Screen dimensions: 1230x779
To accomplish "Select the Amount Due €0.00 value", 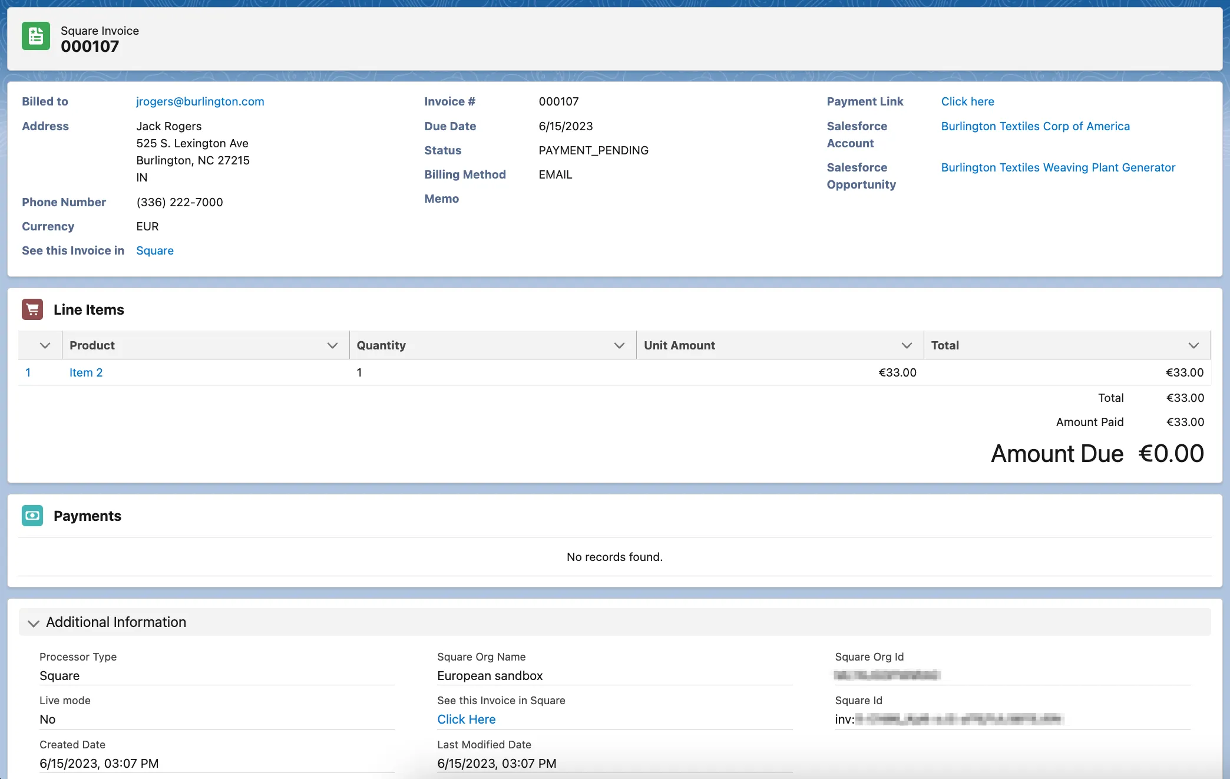I will (x=1171, y=453).
